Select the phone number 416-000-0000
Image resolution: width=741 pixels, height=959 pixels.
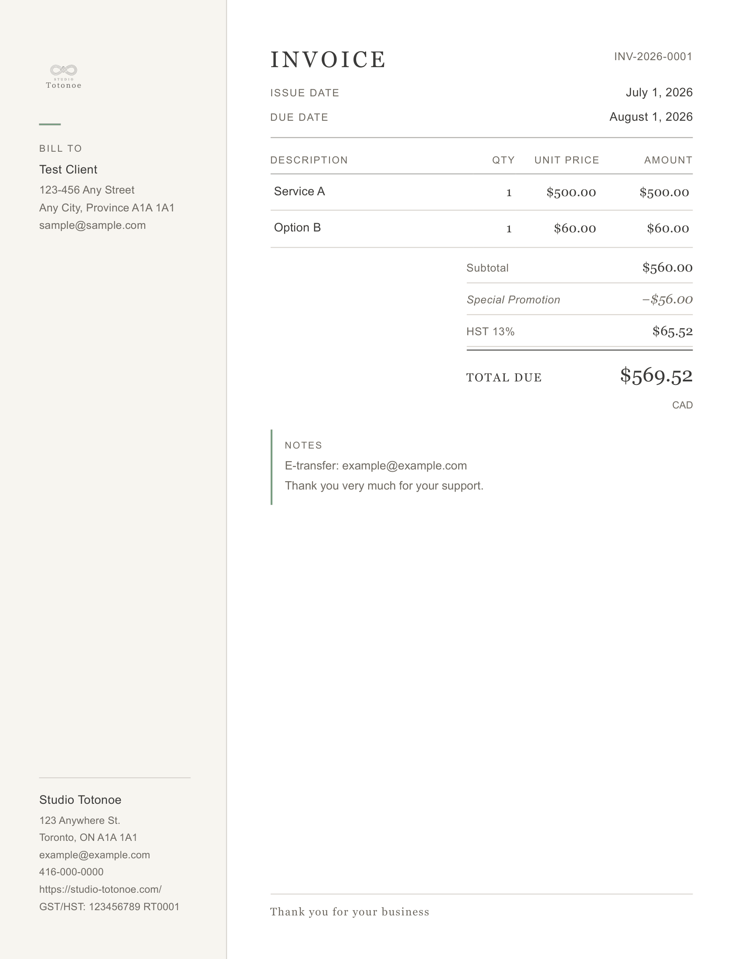pos(71,872)
